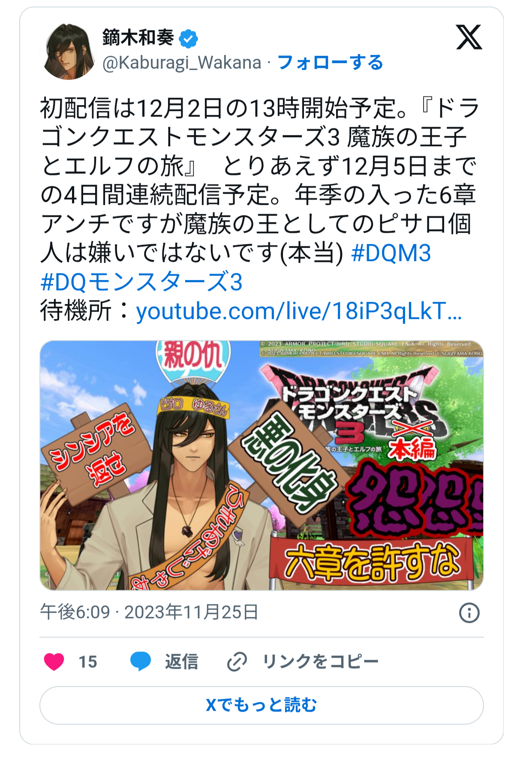523x758 pixels.
Task: Click the blue verified badge
Action: coord(188,39)
